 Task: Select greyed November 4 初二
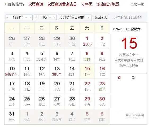72,117
